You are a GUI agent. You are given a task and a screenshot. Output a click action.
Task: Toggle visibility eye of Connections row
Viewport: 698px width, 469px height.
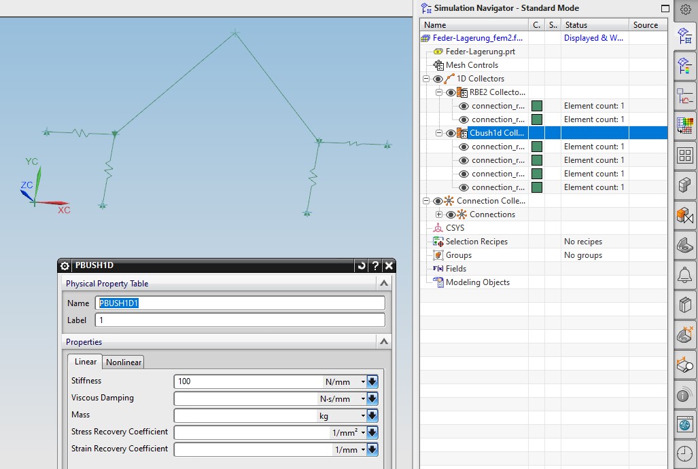[x=451, y=214]
